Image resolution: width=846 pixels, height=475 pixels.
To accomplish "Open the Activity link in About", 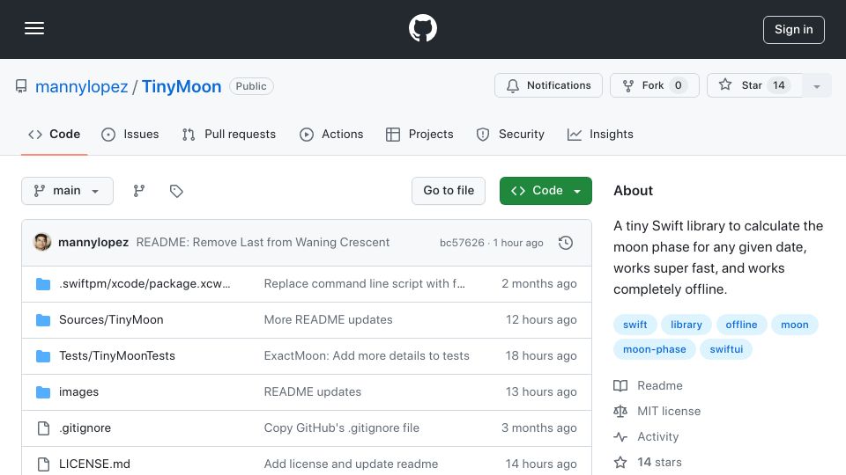I will 646,437.
